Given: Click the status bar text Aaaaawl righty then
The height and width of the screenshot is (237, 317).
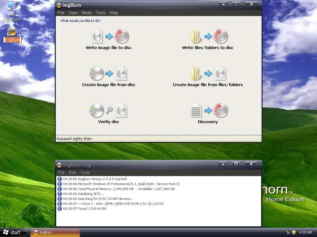Looking at the screenshot, I should tap(74, 139).
